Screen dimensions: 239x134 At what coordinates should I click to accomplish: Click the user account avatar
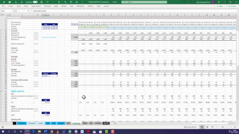pyautogui.click(x=213, y=2)
